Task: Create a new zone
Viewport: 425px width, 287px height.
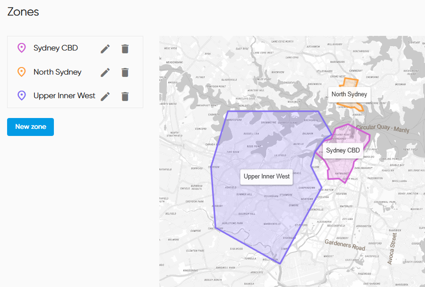Action: [30, 127]
